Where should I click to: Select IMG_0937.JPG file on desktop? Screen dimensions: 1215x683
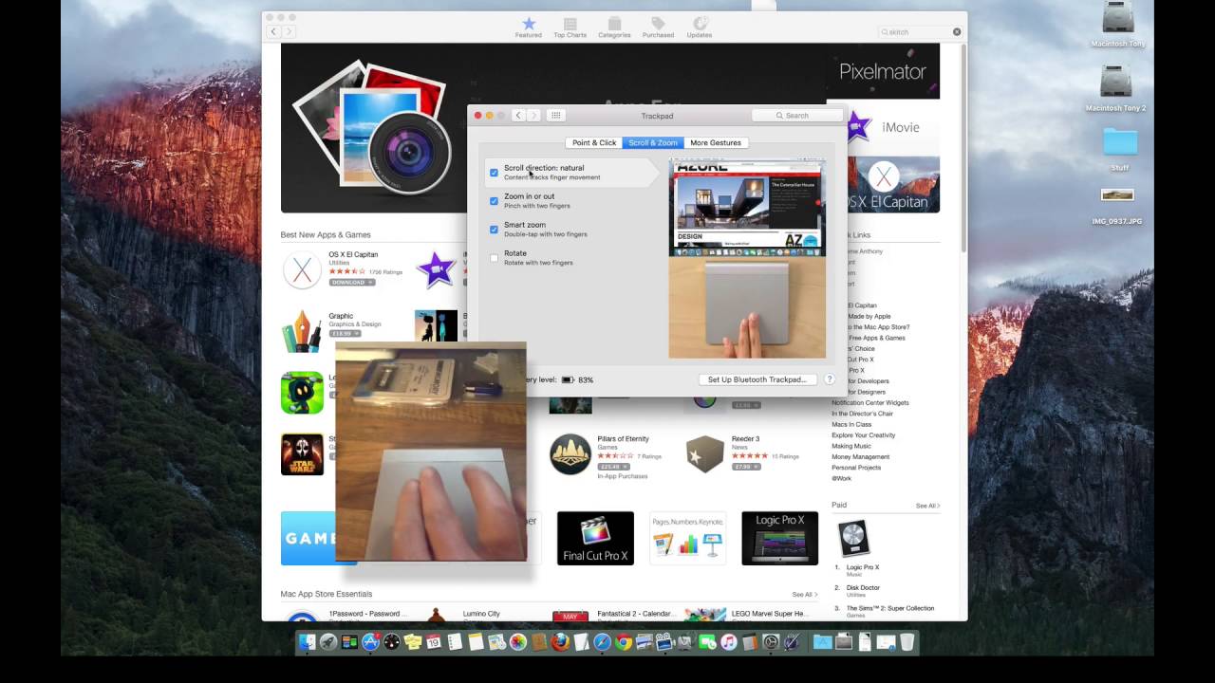1117,206
